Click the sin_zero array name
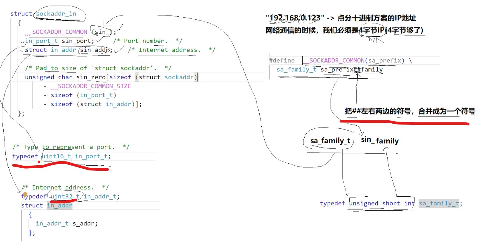This screenshot has height=244, width=489. [91, 77]
